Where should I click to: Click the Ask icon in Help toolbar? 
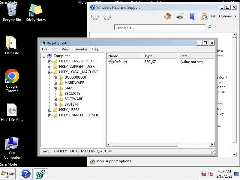[x=204, y=16]
